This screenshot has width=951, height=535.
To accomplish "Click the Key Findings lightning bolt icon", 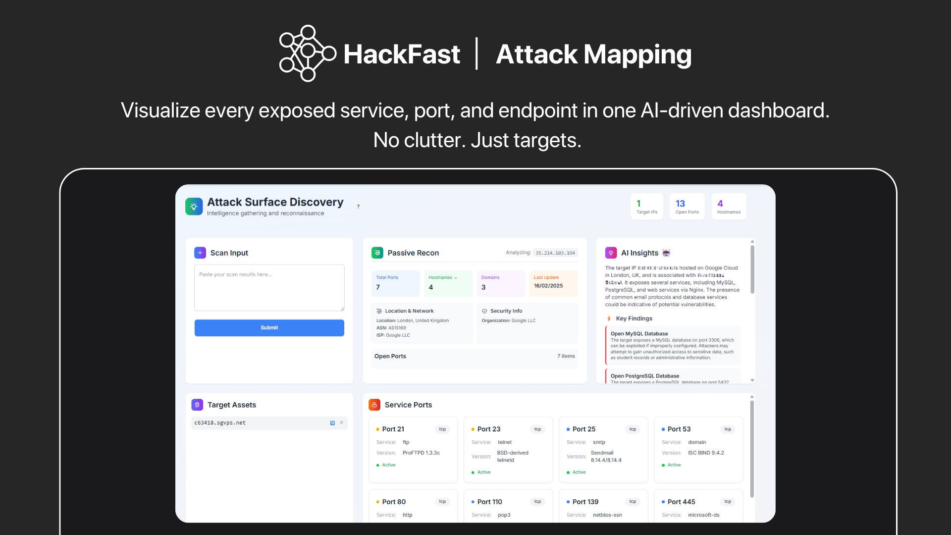I will [609, 319].
